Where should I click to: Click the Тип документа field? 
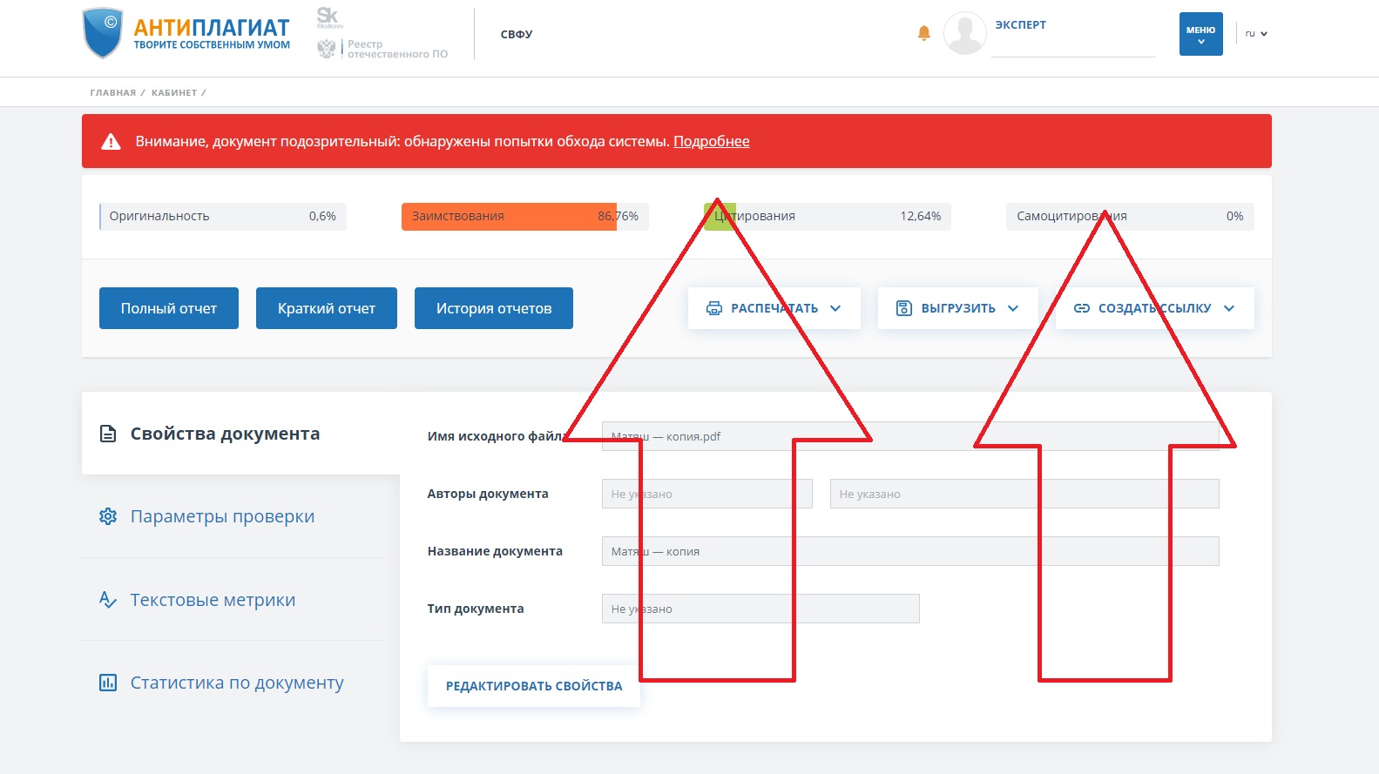click(x=760, y=609)
